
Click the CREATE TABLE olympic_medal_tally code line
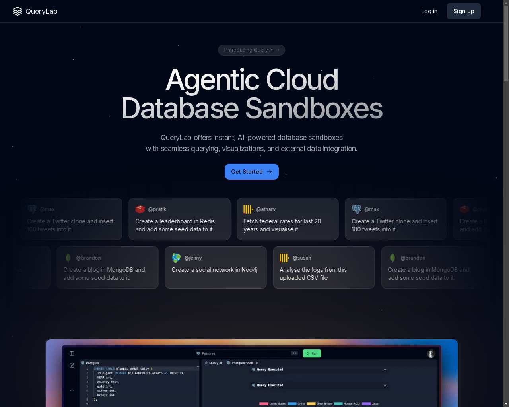coord(123,369)
